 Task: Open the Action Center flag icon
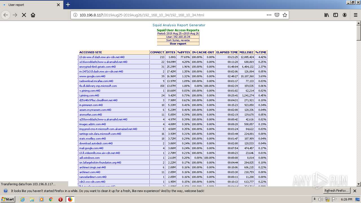[334, 199]
